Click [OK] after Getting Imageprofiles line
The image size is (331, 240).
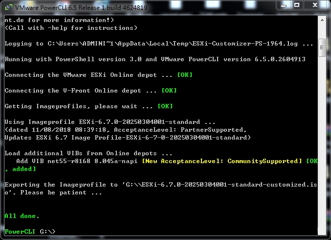tap(165, 106)
